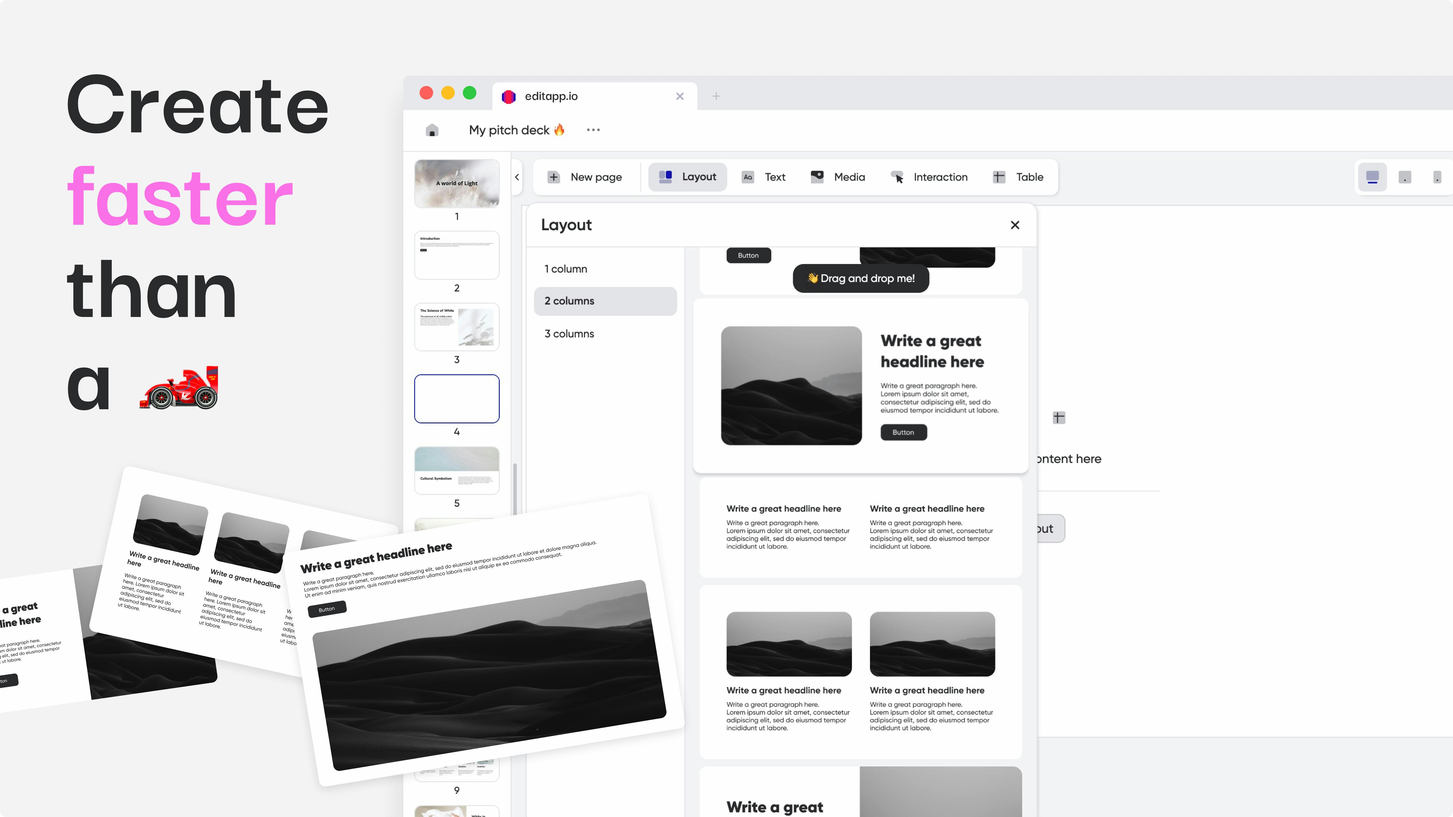Select the 2 columns layout category
This screenshot has width=1453, height=817.
click(605, 301)
